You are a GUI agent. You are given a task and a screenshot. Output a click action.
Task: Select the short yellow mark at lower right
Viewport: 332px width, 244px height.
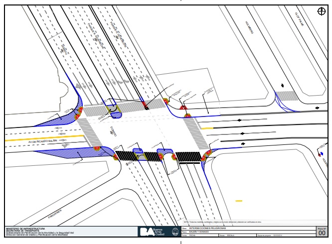[239, 201]
